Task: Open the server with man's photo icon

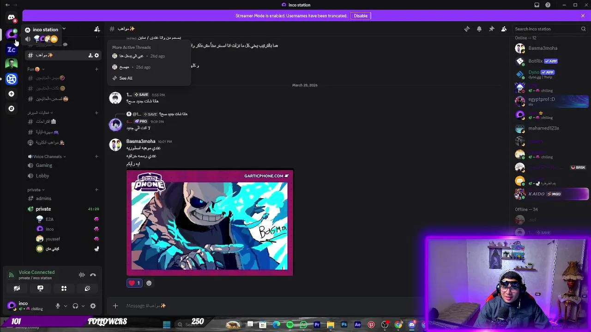Action: coord(11,64)
